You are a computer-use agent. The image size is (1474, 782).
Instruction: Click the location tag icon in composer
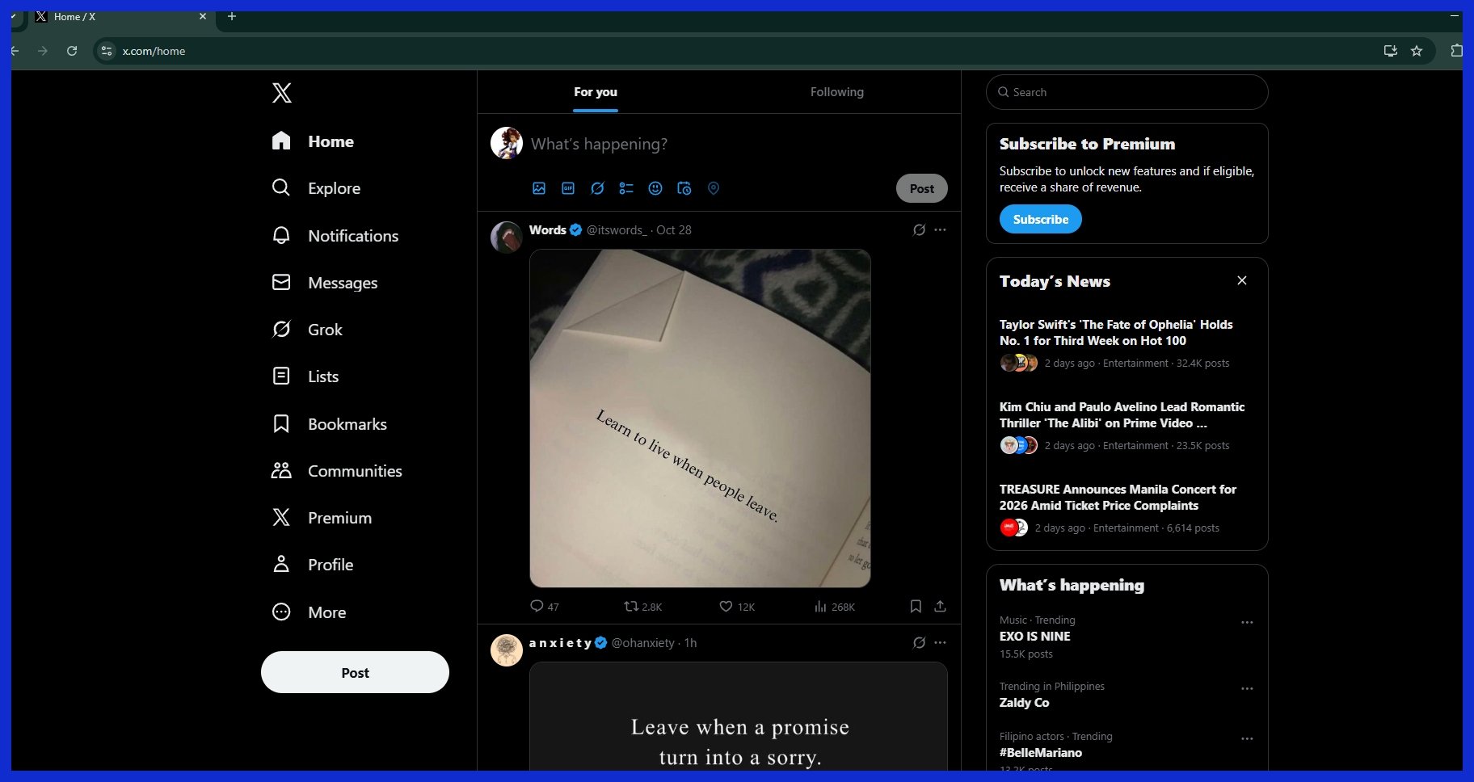point(714,188)
